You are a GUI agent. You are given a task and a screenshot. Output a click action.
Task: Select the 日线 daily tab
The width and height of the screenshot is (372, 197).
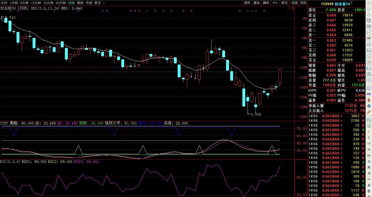pyautogui.click(x=71, y=3)
